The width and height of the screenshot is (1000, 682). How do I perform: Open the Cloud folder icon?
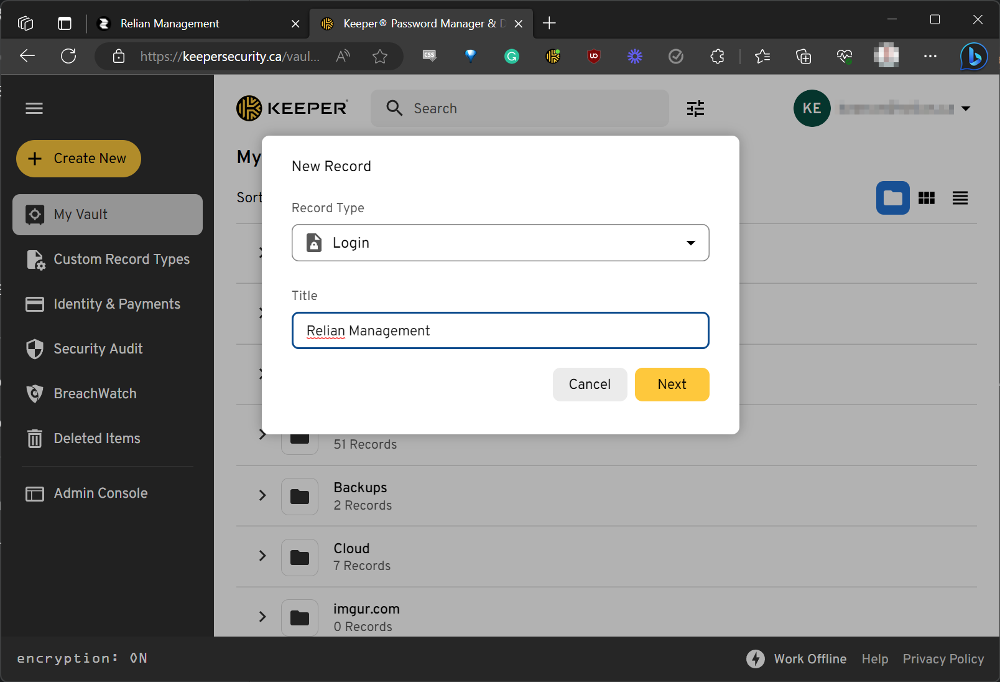300,557
